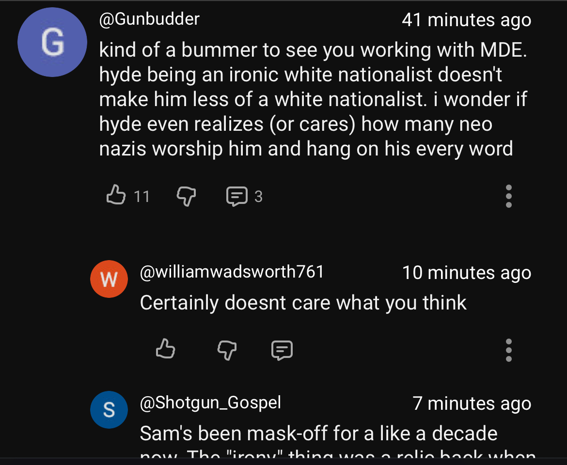Open replies icon on Gunbudder's comment

coord(236,196)
